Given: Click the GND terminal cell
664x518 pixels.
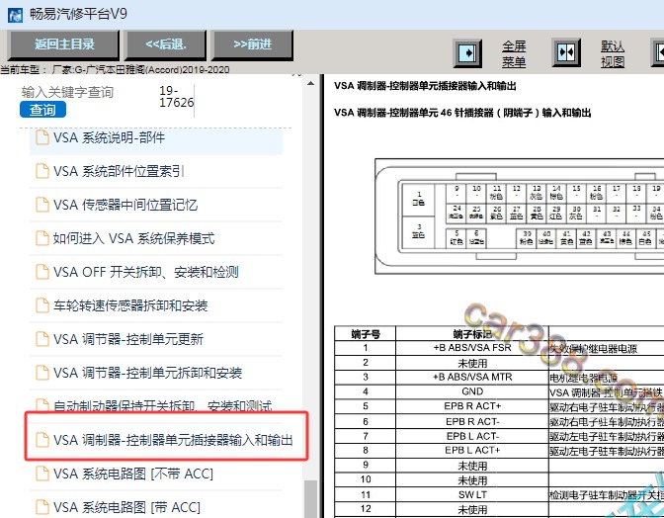Looking at the screenshot, I should click(472, 391).
